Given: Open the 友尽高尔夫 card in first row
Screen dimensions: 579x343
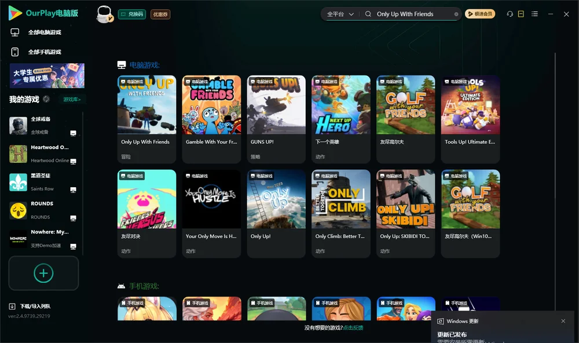Looking at the screenshot, I should (406, 119).
